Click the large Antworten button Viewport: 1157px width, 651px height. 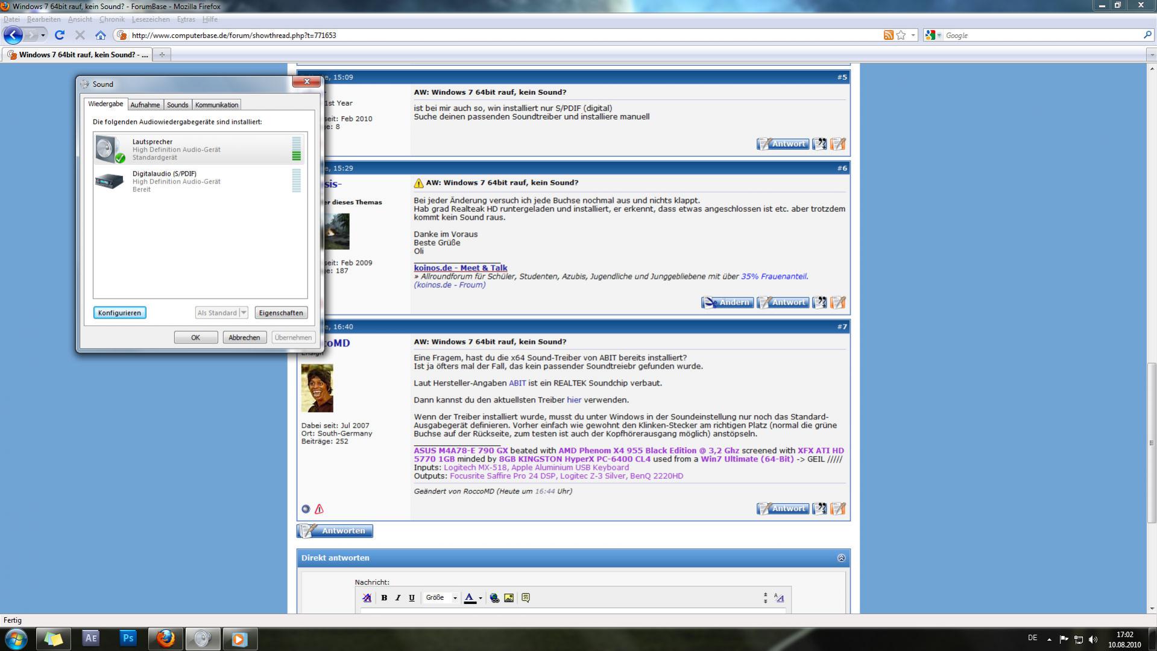[335, 531]
